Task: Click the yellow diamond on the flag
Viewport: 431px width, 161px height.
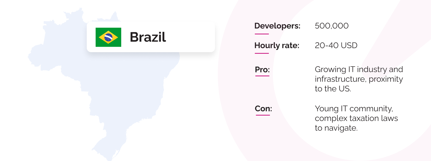Action: click(x=108, y=37)
